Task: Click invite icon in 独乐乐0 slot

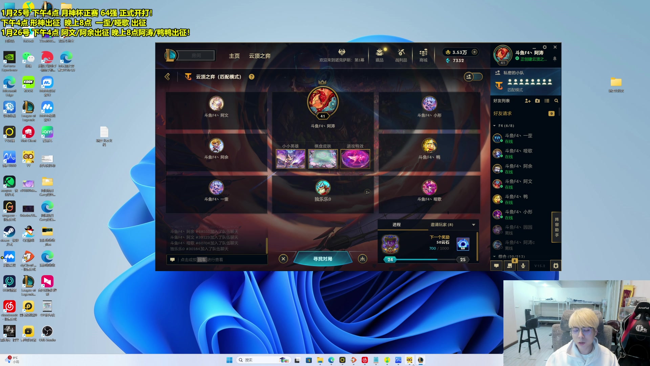Action: pos(367,192)
